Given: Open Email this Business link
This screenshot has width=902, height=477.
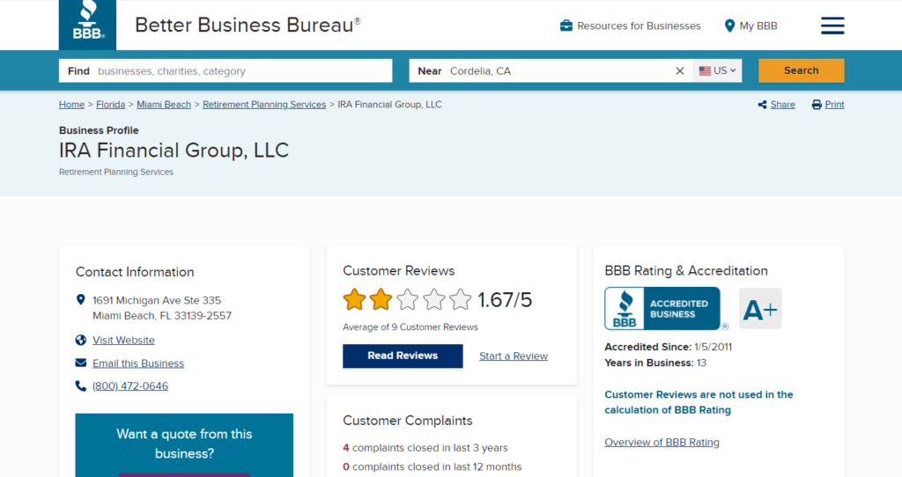Looking at the screenshot, I should click(x=138, y=363).
